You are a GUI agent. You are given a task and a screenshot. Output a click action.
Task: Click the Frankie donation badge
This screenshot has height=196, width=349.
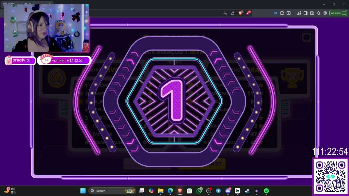pyautogui.click(x=64, y=60)
